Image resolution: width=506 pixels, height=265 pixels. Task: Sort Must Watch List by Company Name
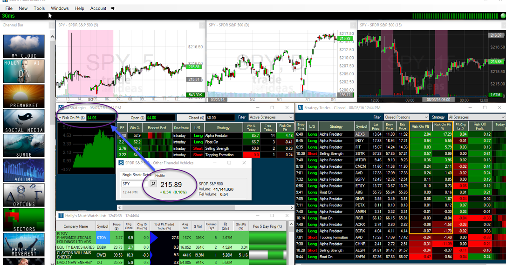76,226
